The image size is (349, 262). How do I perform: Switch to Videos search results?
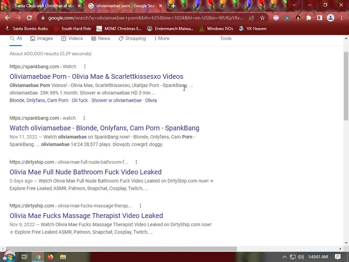[x=72, y=39]
